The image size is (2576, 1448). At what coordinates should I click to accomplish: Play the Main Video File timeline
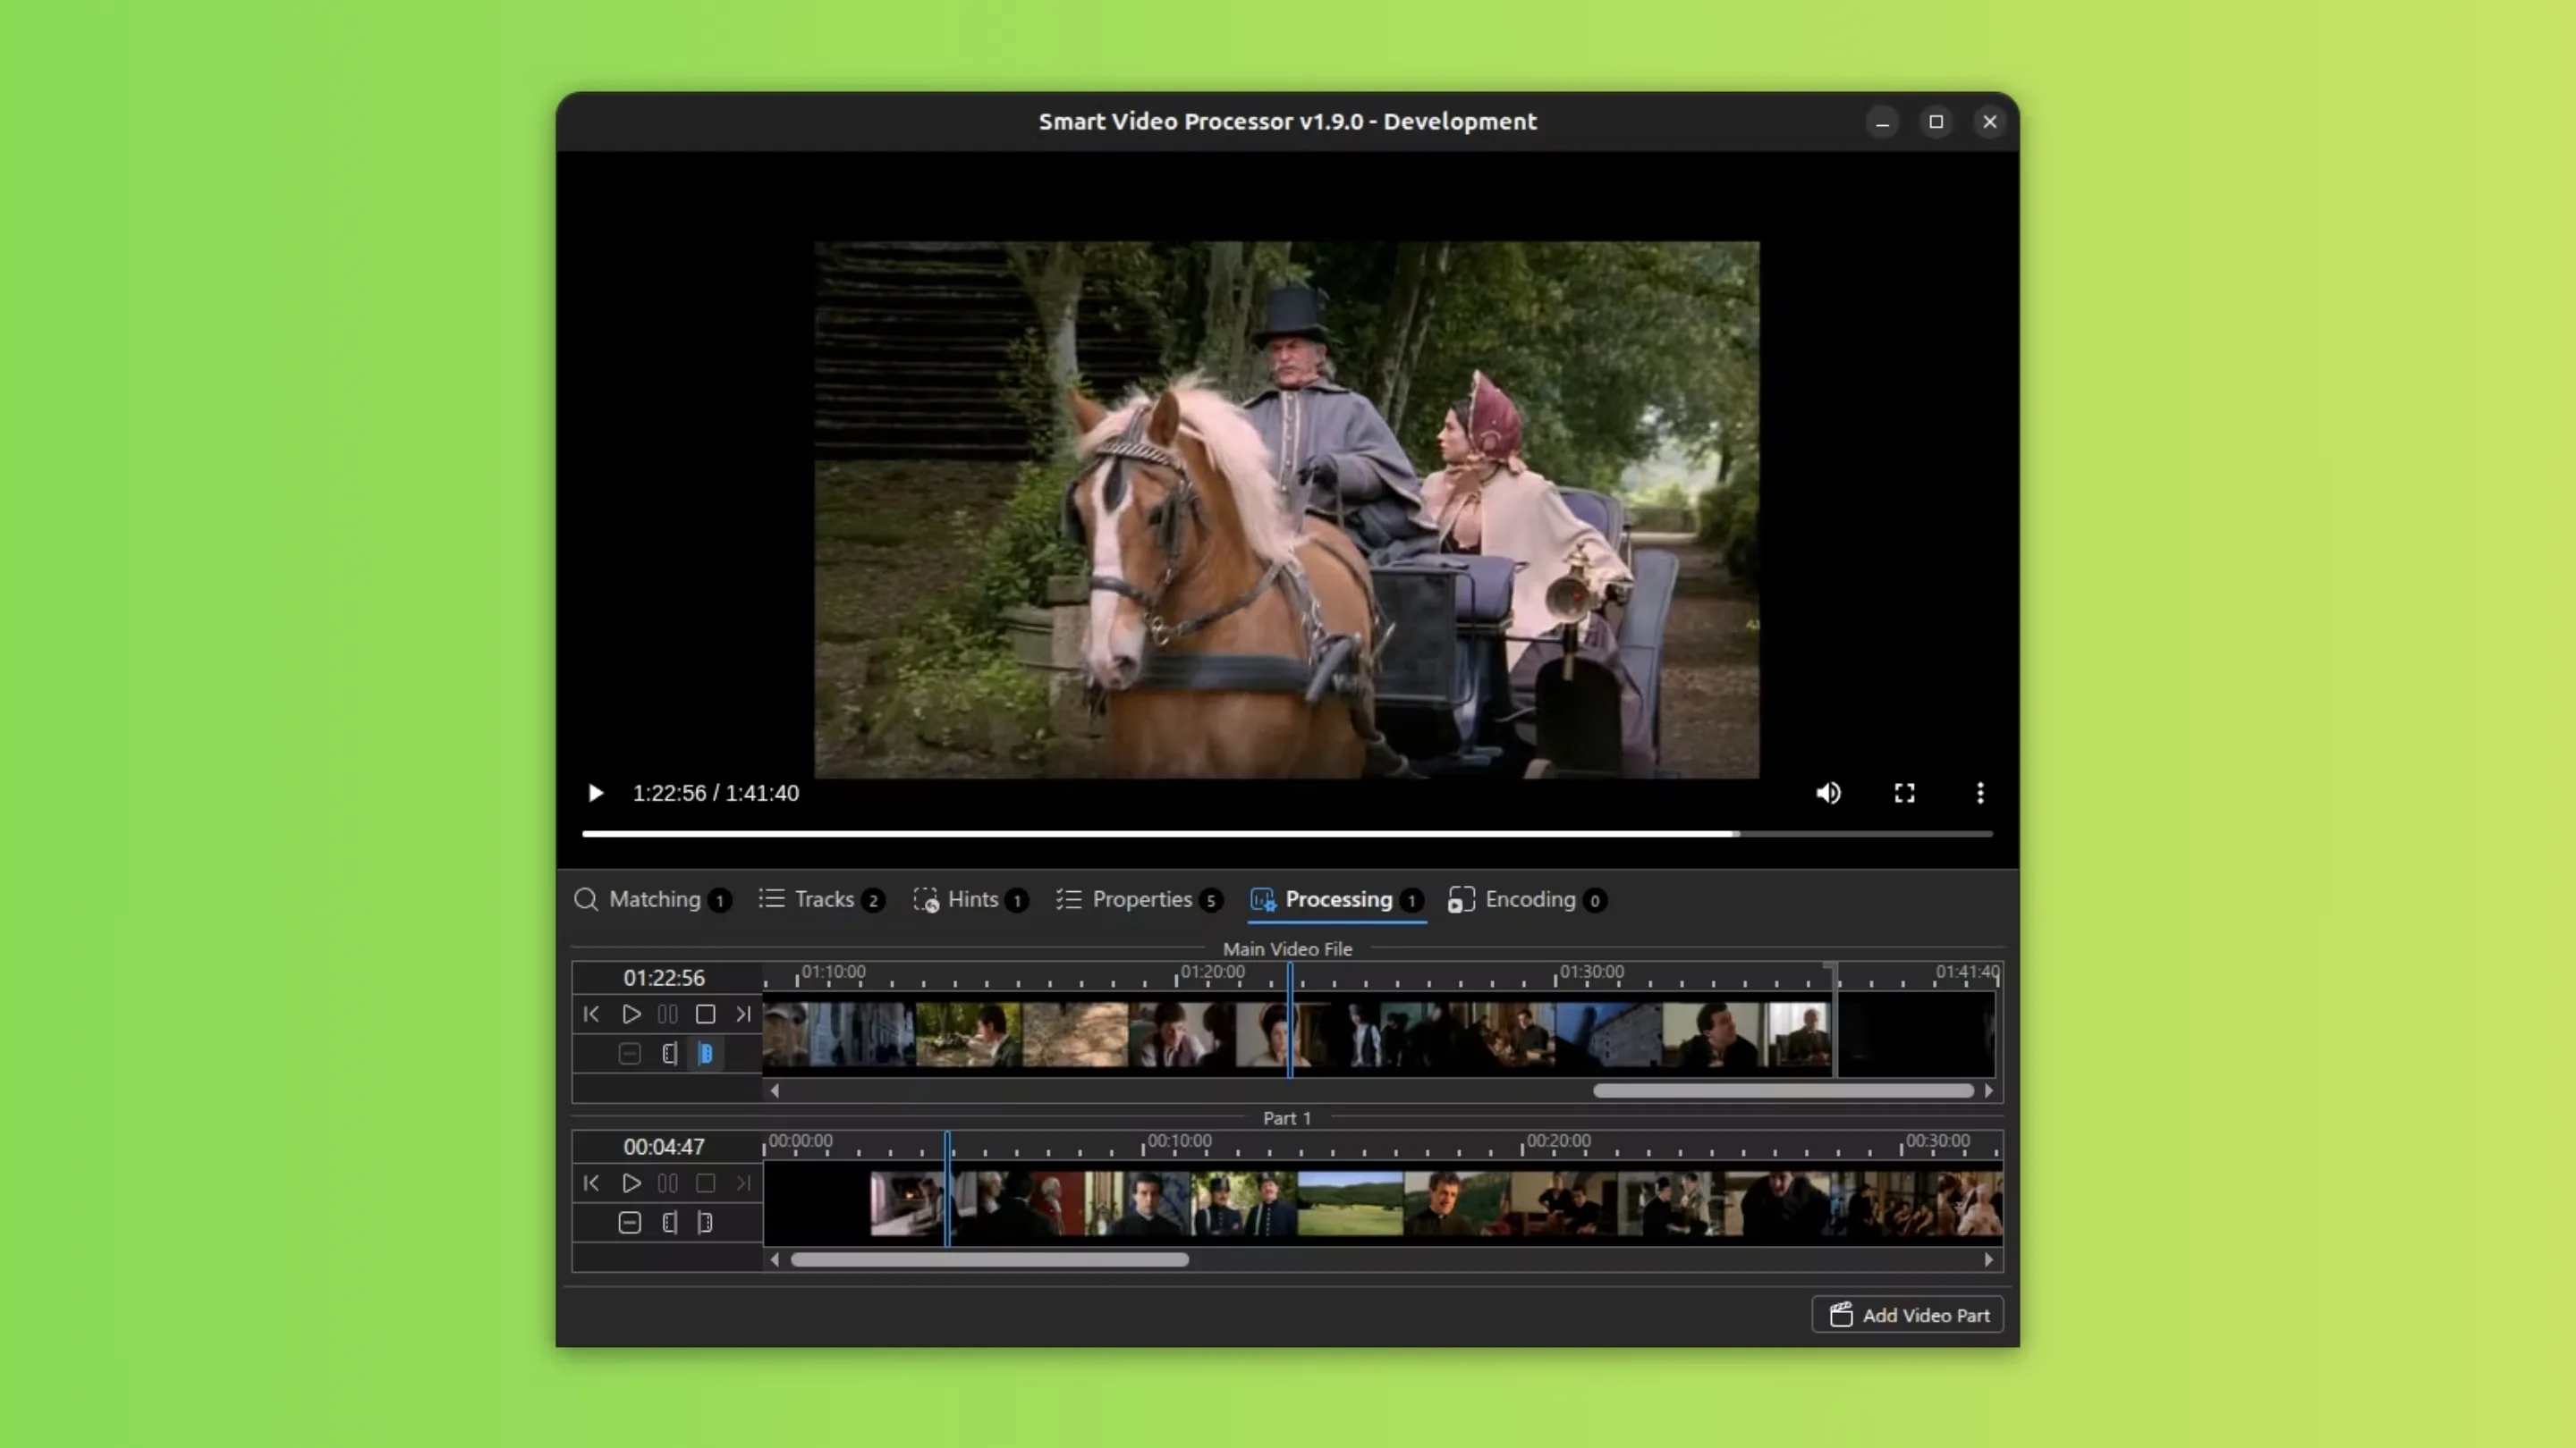click(x=631, y=1014)
